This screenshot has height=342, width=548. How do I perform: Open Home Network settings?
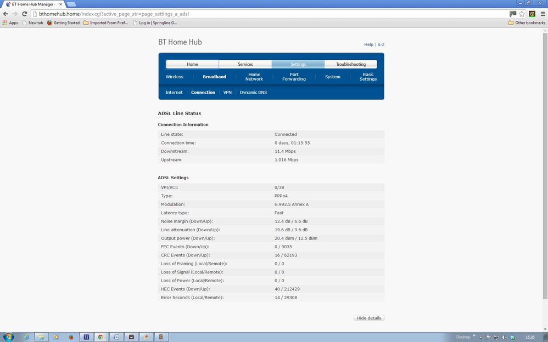click(x=254, y=77)
